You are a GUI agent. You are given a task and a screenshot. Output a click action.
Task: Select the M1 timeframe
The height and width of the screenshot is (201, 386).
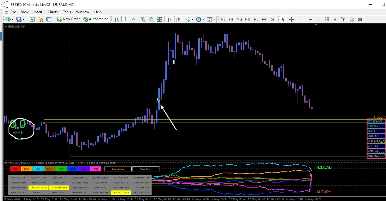point(223,19)
